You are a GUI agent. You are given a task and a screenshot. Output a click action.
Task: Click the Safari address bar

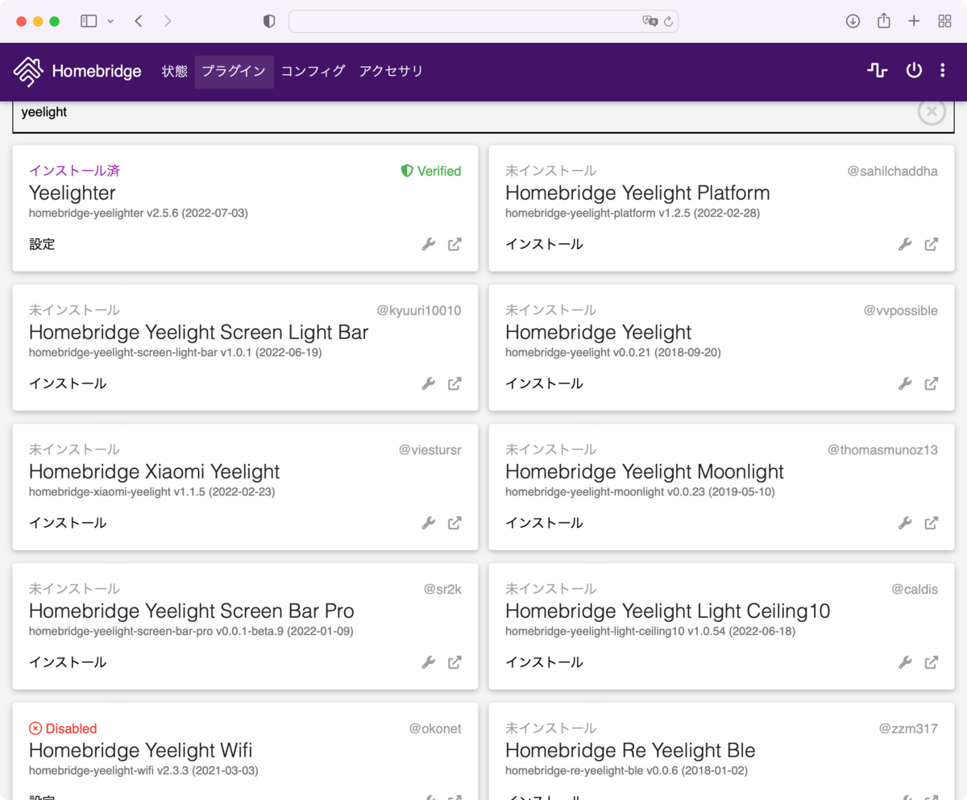pyautogui.click(x=483, y=21)
